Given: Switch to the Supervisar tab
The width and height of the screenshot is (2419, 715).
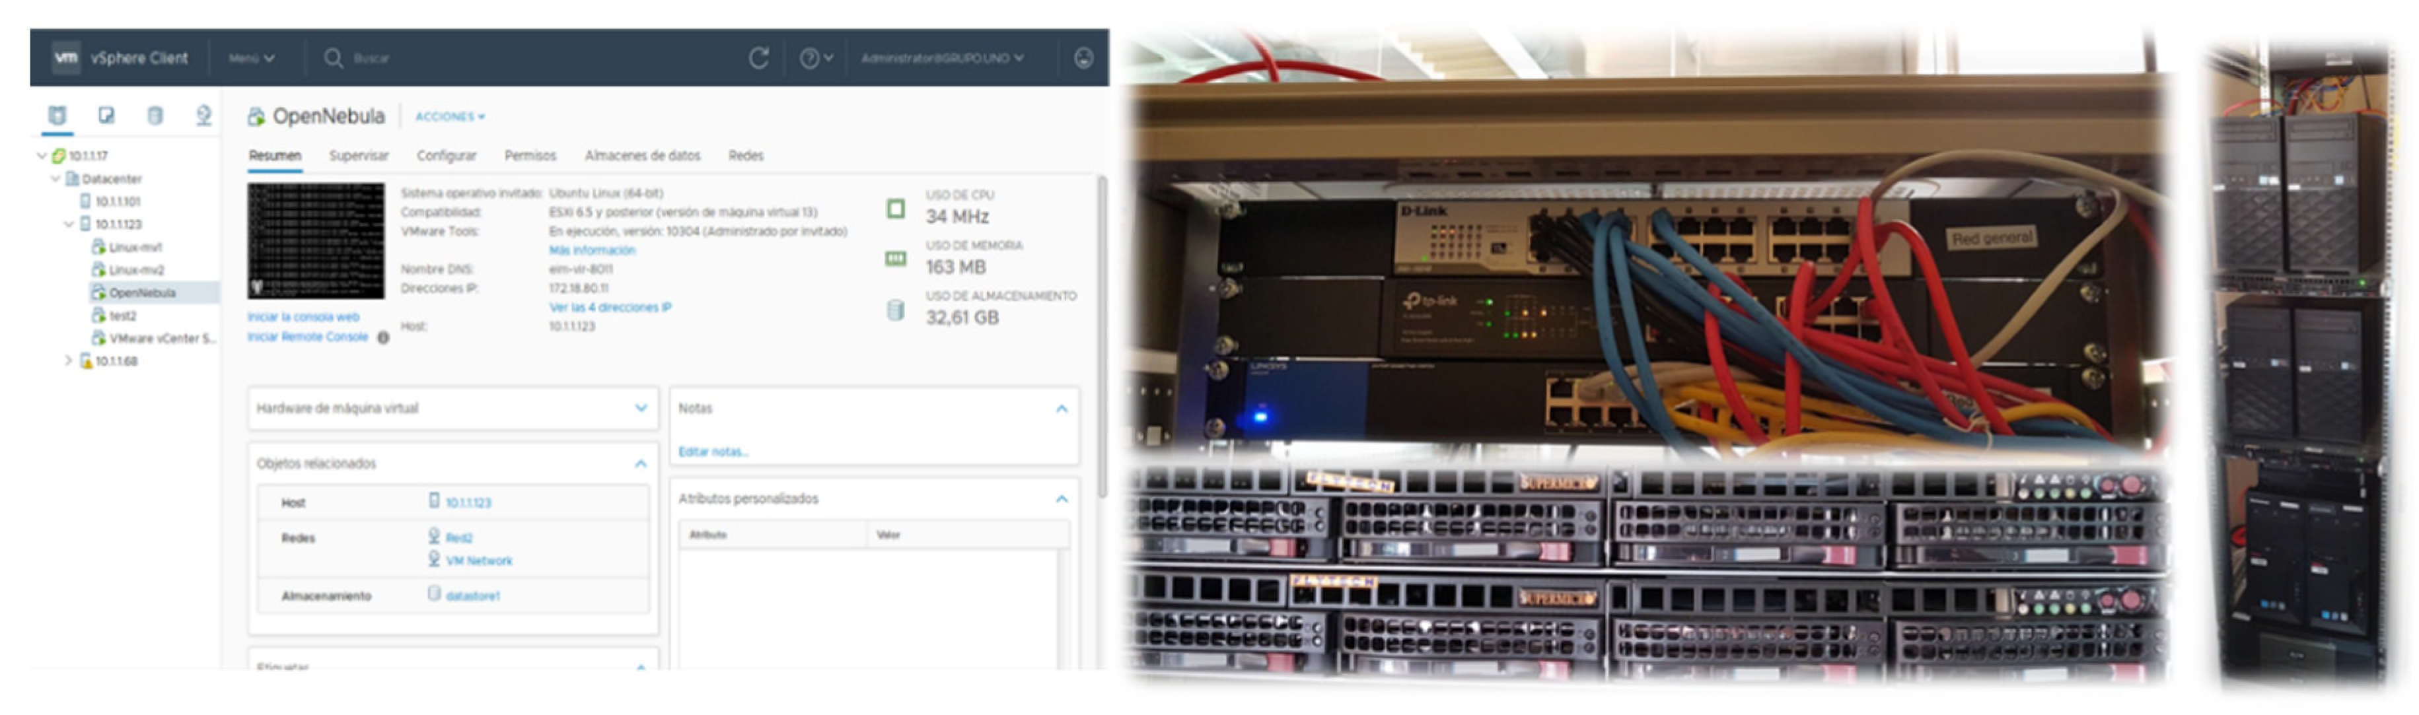Looking at the screenshot, I should point(359,156).
